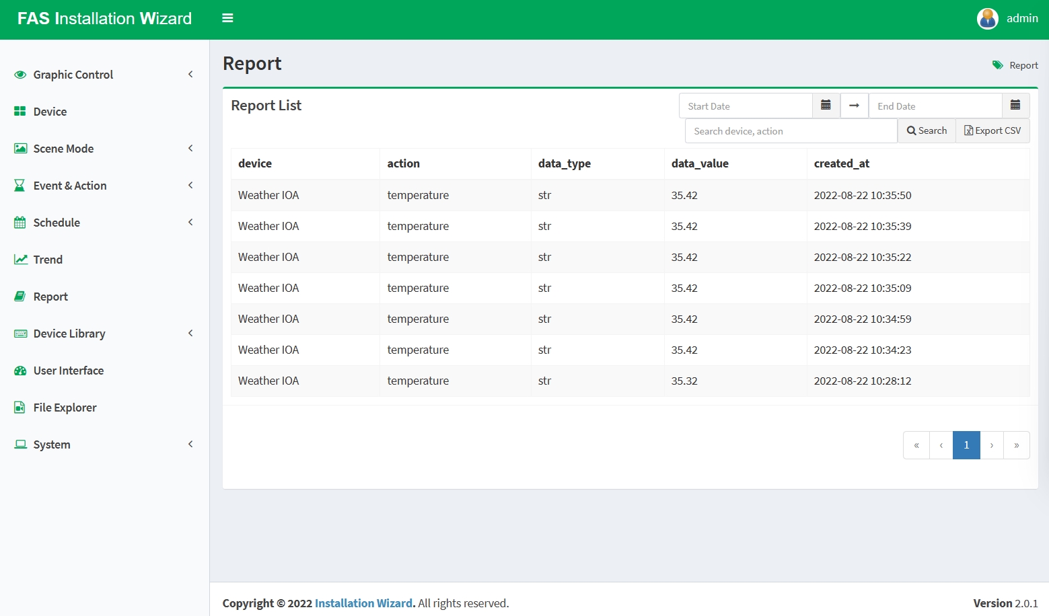The image size is (1049, 616).
Task: Click the Search device, action field
Action: (x=791, y=131)
